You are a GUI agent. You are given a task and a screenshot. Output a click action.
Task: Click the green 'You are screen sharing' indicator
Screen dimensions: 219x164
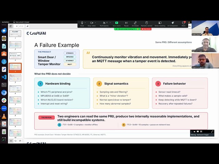(127, 29)
